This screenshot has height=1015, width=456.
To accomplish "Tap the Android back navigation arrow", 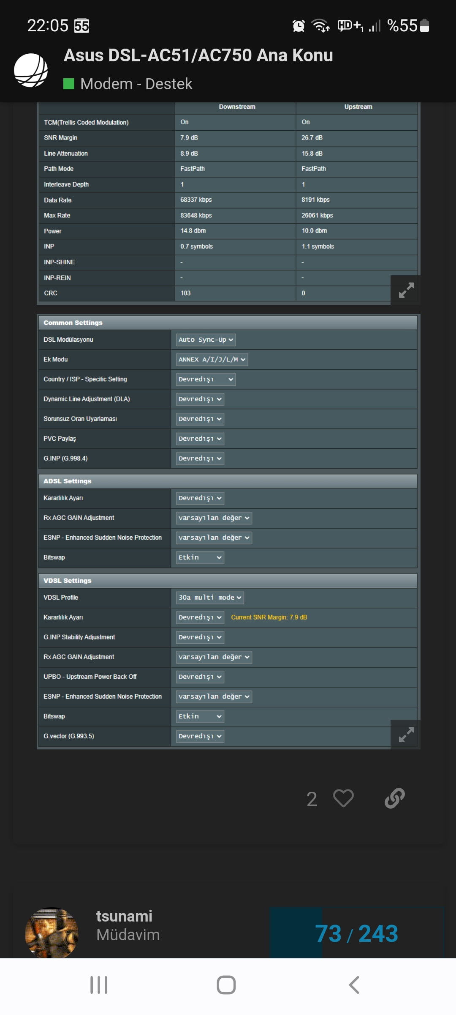I will [354, 985].
